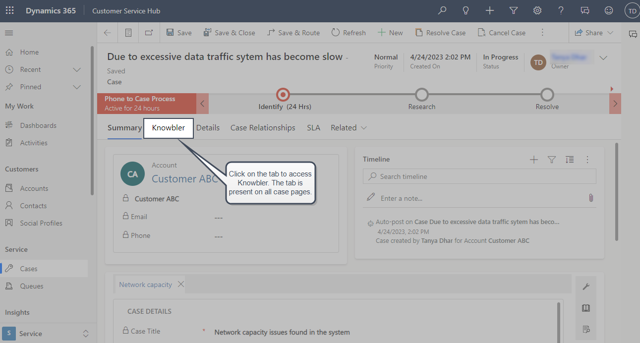Click the Phone to Case Process label
640x343 pixels.
pyautogui.click(x=140, y=99)
